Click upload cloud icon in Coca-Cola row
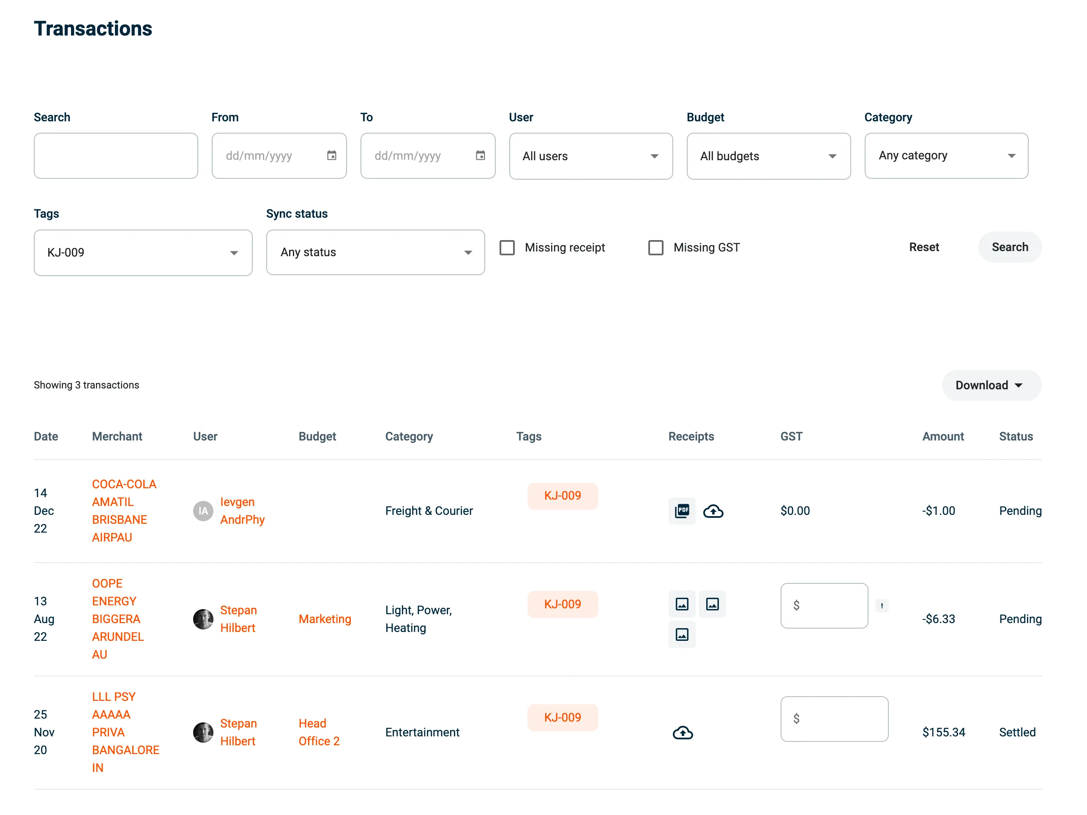Viewport: 1087px width, 815px height. point(713,511)
